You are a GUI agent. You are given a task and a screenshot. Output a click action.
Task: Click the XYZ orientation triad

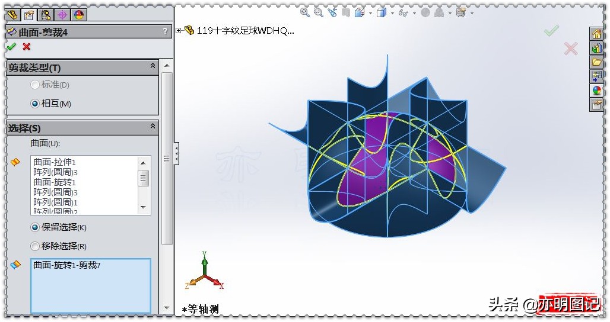(204, 272)
